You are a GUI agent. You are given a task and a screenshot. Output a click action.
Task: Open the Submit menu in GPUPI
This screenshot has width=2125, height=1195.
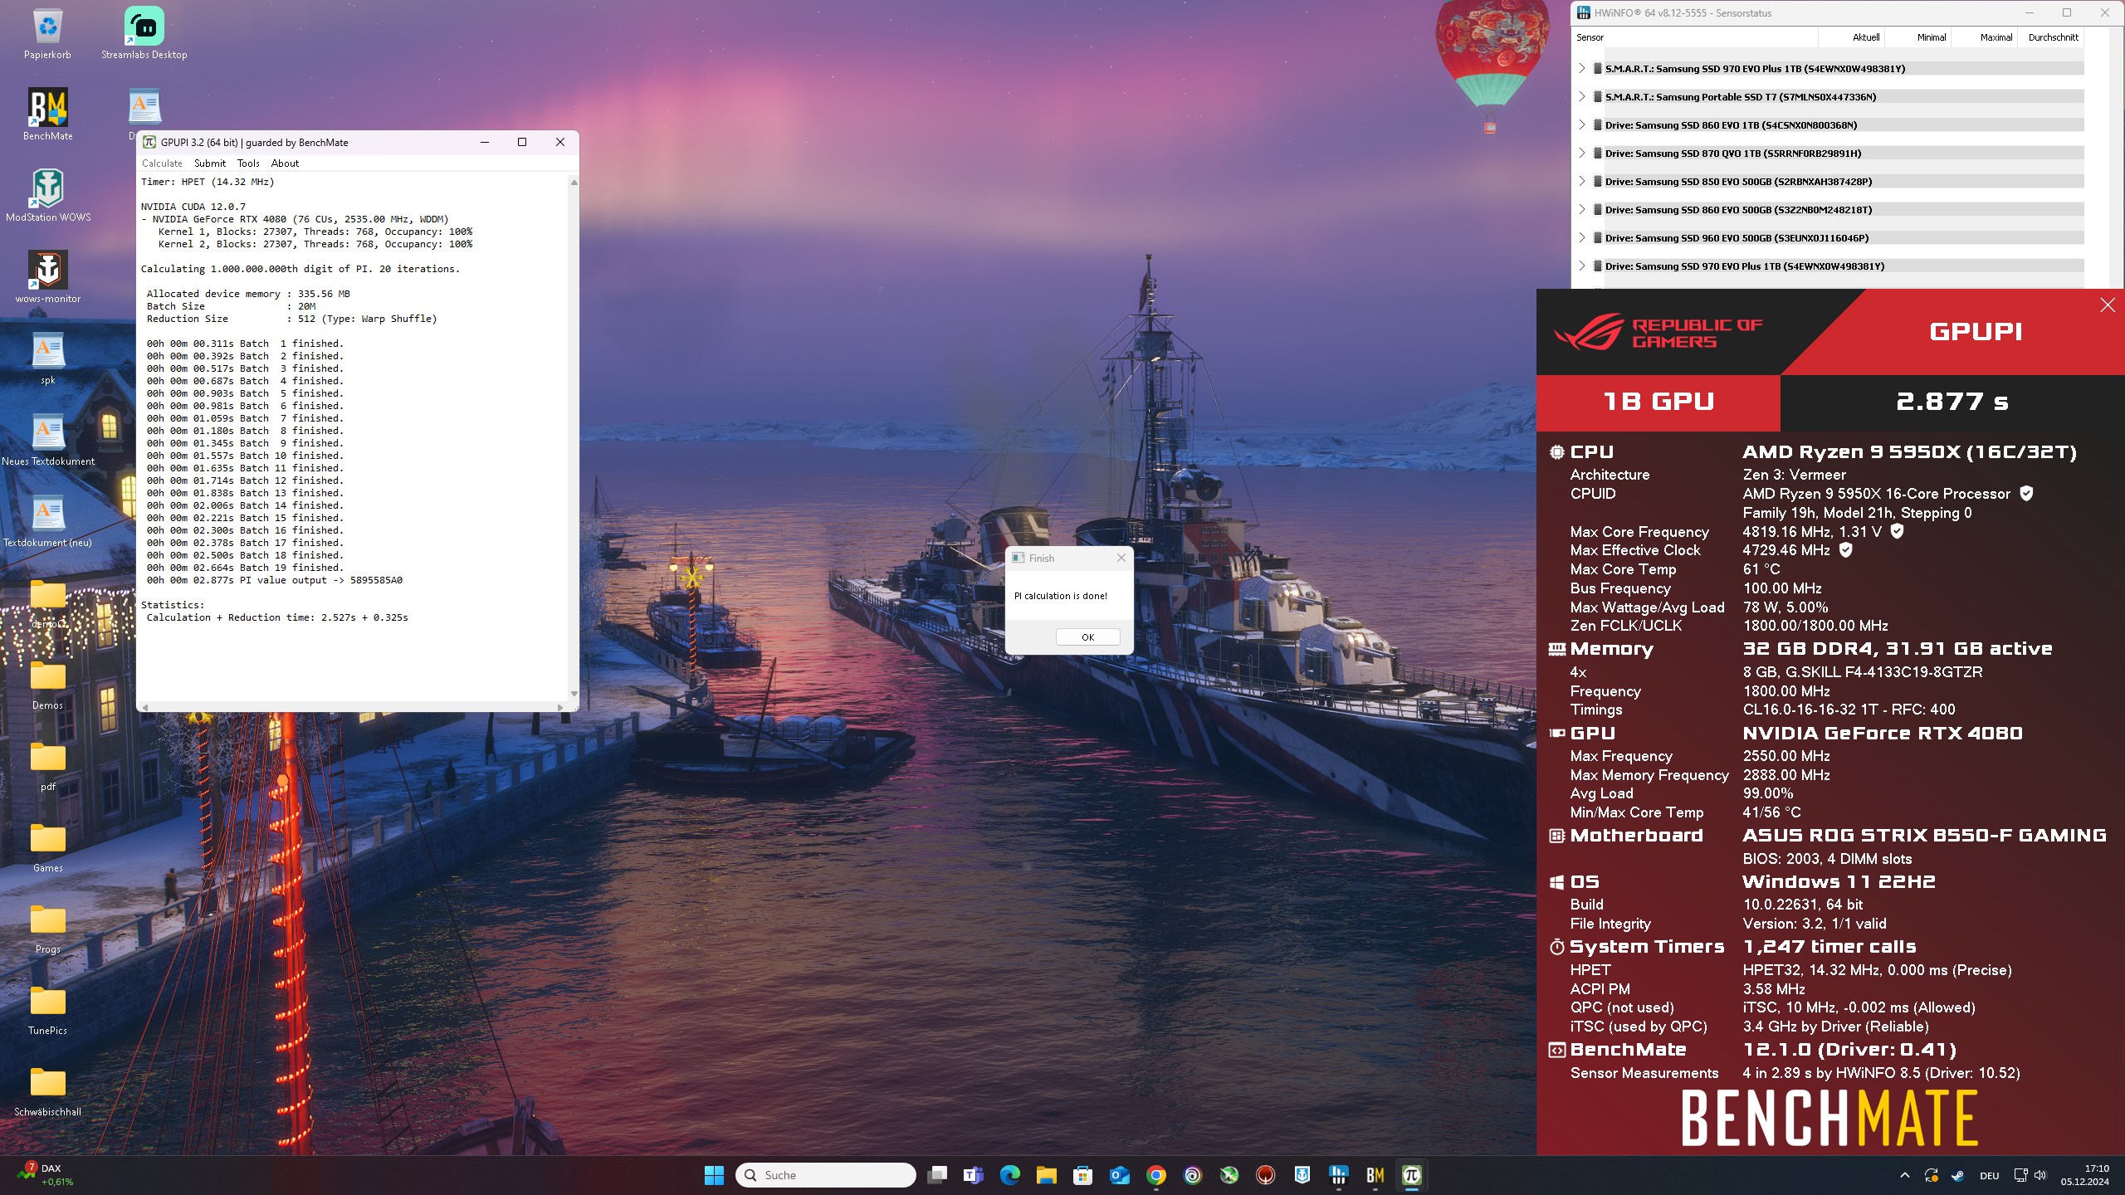[x=210, y=163]
